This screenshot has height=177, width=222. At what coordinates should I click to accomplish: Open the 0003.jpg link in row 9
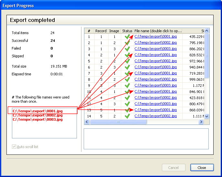[156, 85]
